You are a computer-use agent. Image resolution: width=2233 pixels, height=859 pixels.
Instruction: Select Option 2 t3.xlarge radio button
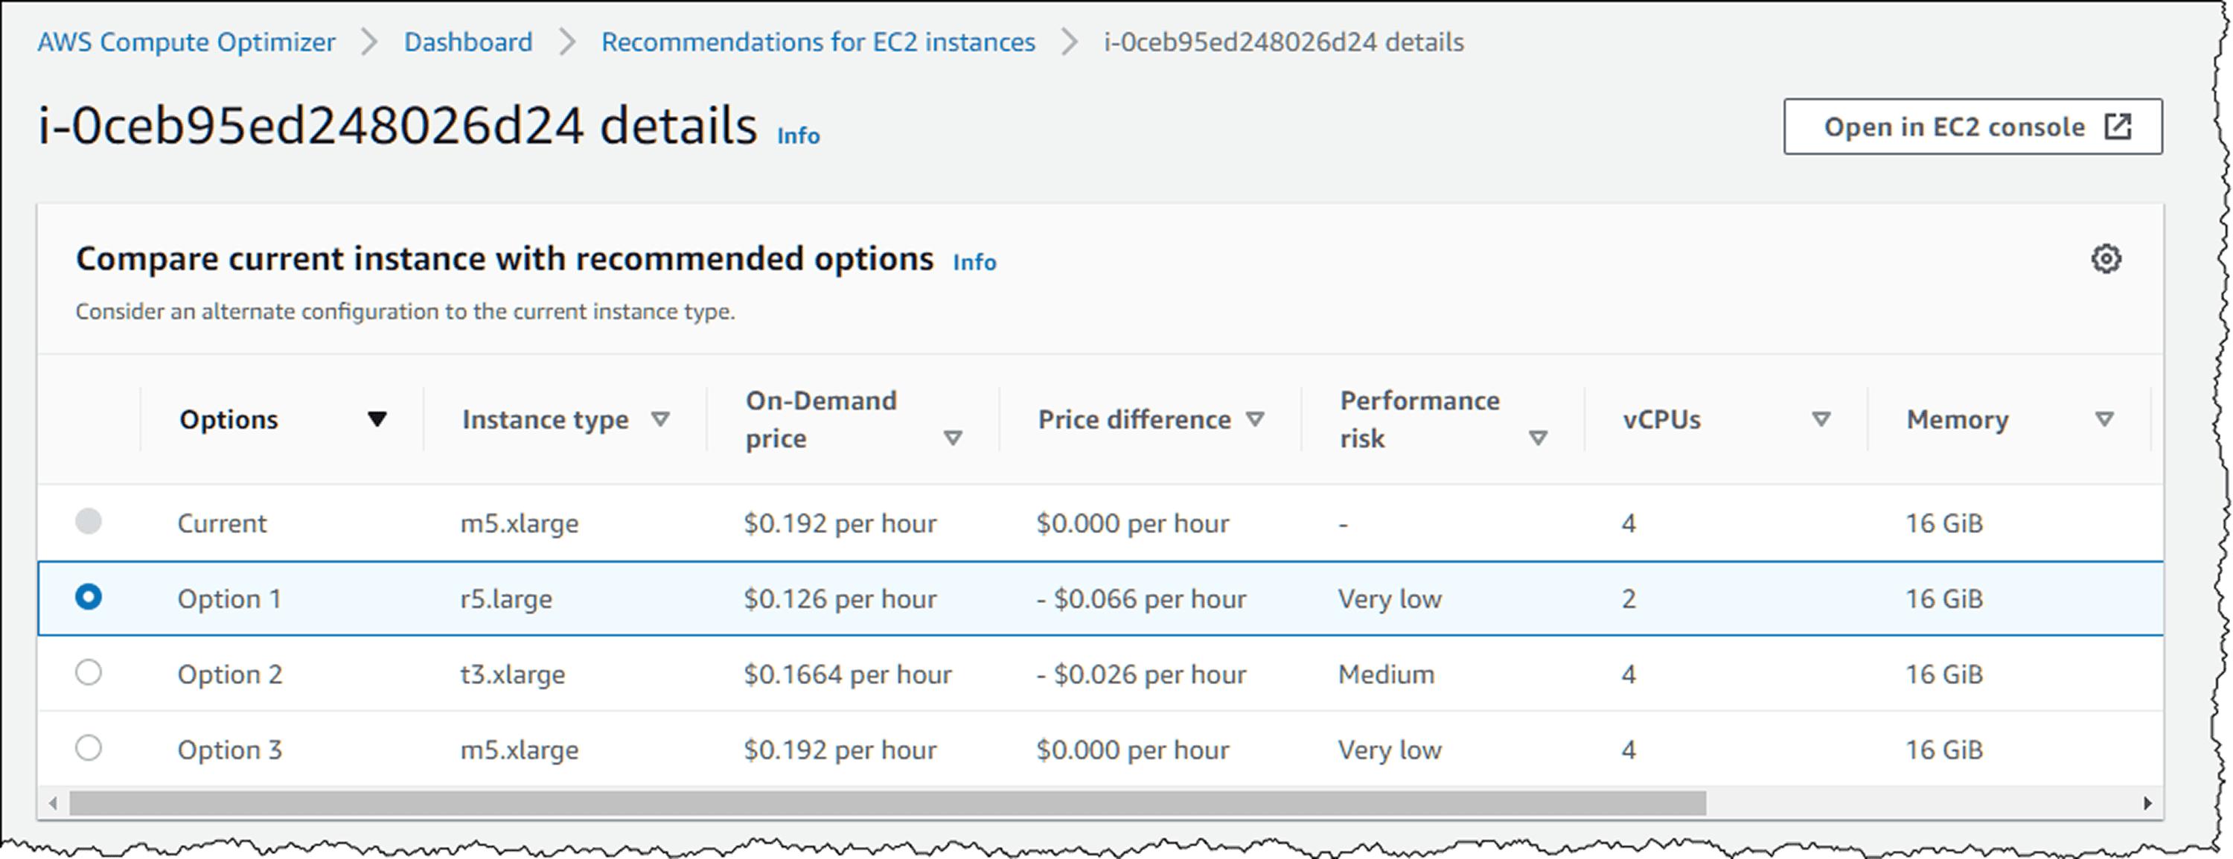coord(89,673)
